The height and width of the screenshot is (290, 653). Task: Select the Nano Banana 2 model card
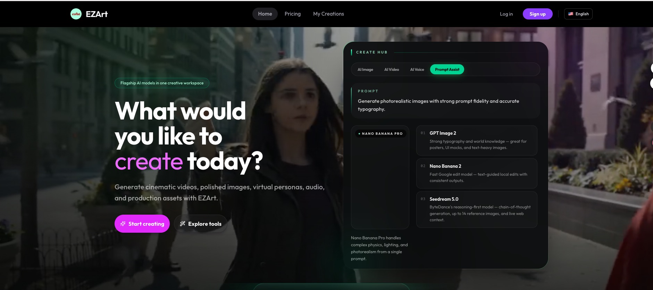[x=477, y=173]
